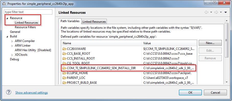Click the back navigation arrow icon

pyautogui.click(x=206, y=12)
